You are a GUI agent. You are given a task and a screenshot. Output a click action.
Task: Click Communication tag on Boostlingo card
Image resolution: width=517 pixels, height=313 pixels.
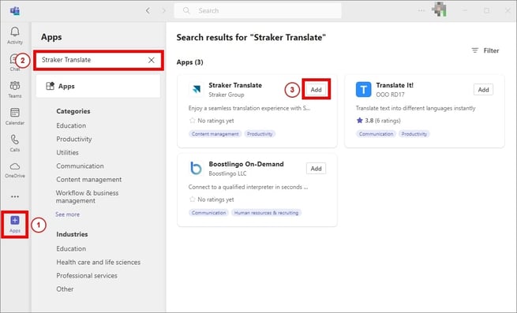[208, 213]
